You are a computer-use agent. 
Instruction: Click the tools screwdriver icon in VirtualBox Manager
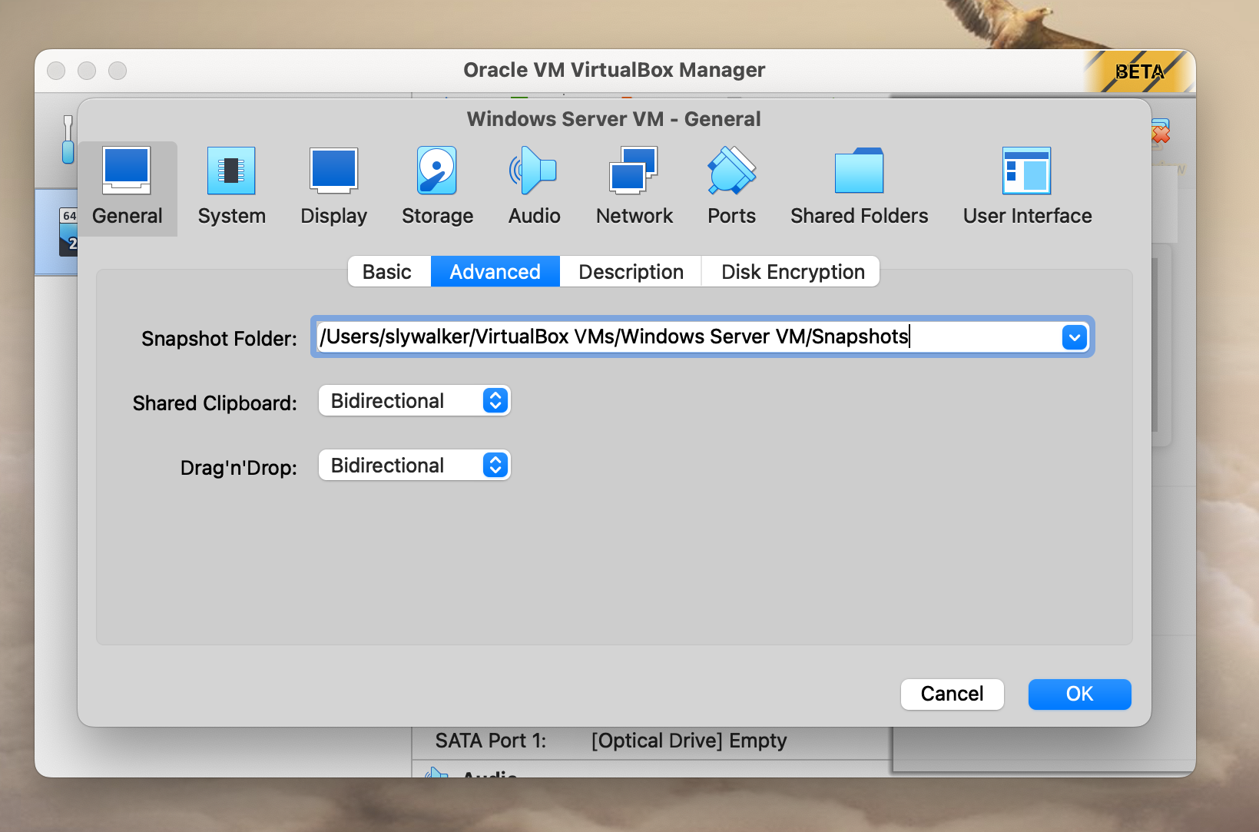[x=68, y=139]
